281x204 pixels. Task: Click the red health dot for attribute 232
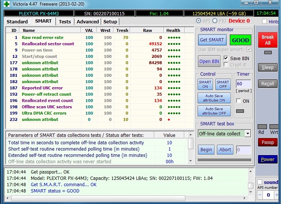[x=169, y=119]
